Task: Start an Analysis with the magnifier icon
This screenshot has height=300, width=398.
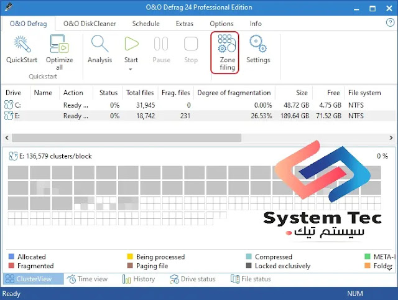Action: click(x=99, y=44)
